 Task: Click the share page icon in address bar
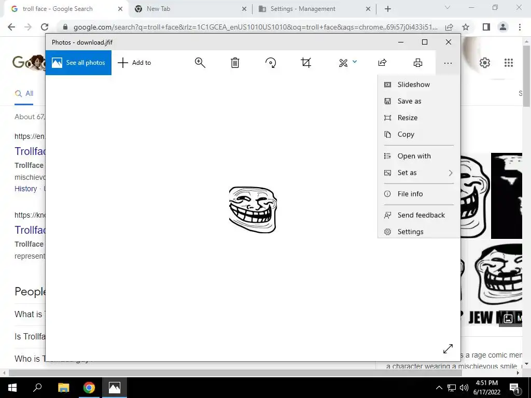(x=449, y=27)
